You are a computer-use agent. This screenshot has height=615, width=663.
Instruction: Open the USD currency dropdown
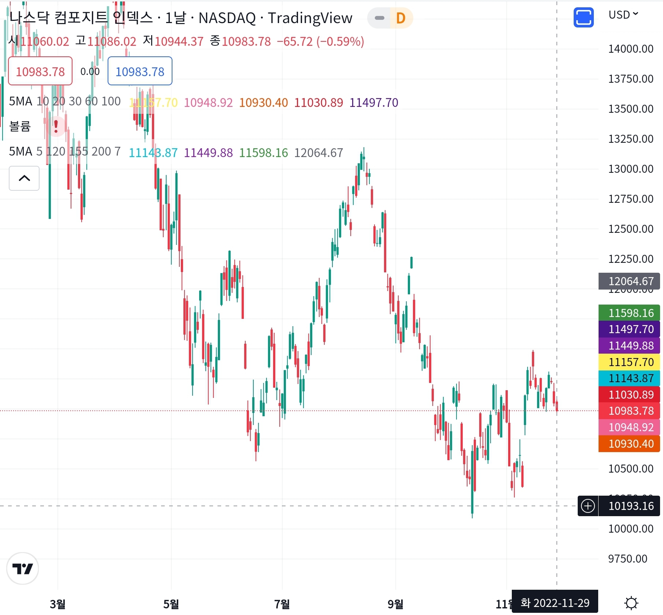coord(623,15)
